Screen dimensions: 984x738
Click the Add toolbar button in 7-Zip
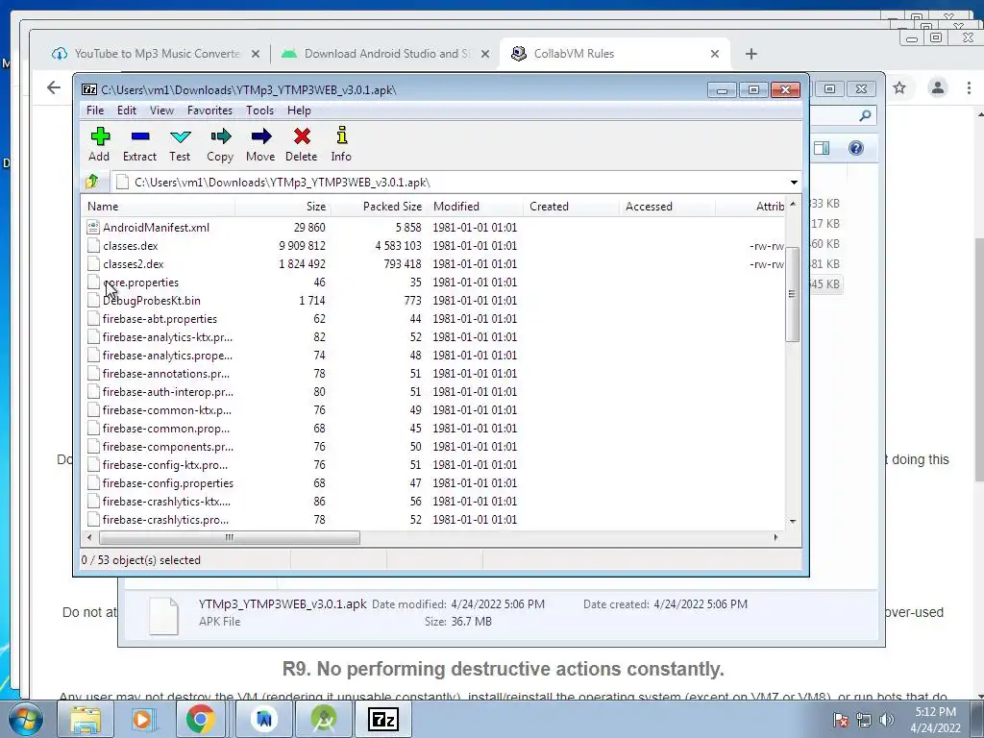coord(99,145)
